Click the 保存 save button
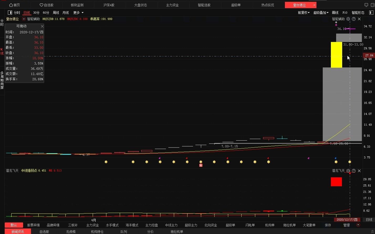The height and width of the screenshot is (234, 375). coord(328,225)
